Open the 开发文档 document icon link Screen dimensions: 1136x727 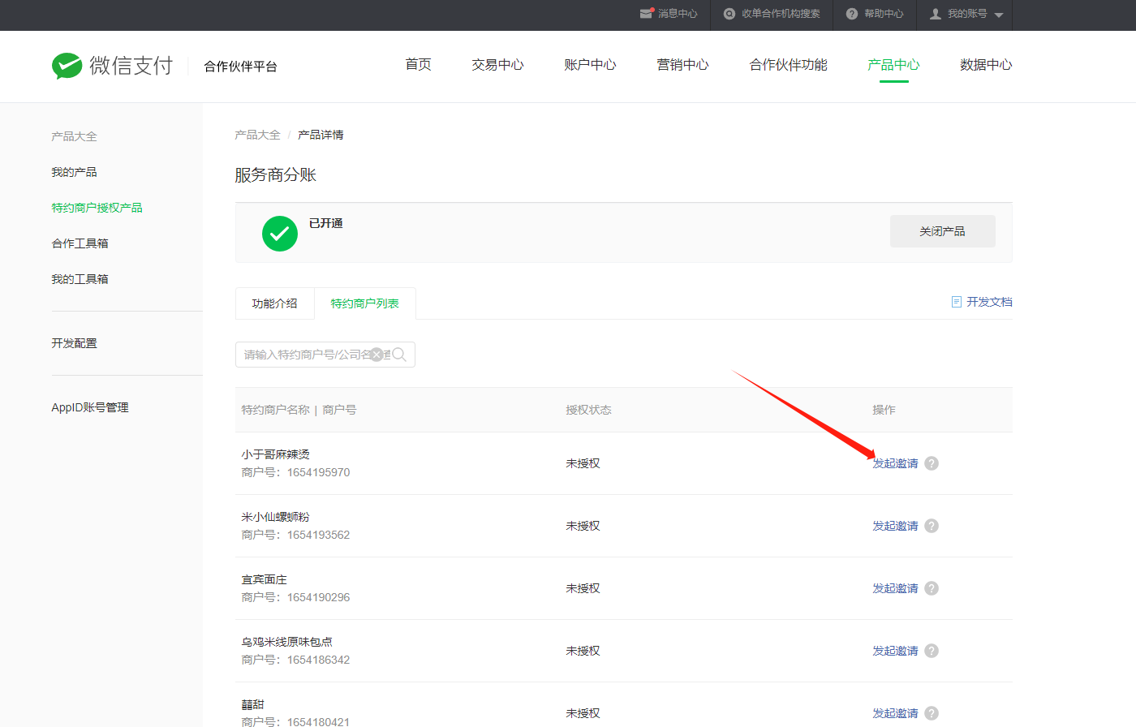pyautogui.click(x=957, y=302)
